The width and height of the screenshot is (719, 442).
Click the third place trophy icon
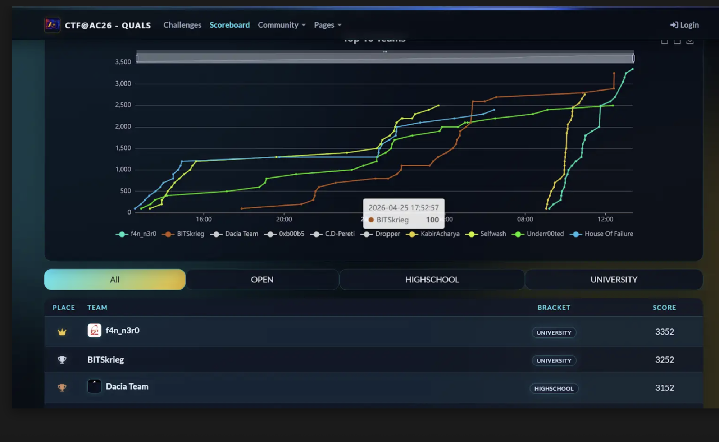point(62,388)
